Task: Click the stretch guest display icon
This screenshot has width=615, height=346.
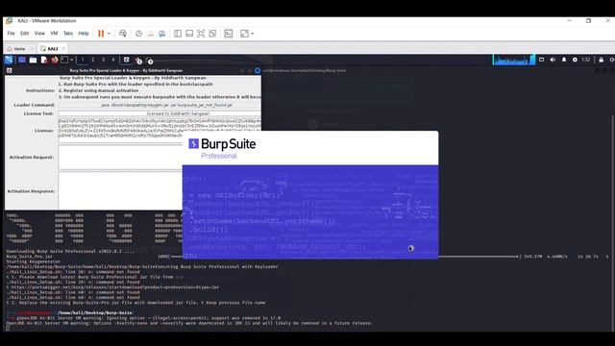Action: click(x=244, y=34)
